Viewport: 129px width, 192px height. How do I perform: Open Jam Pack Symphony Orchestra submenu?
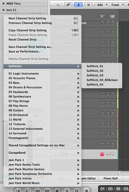(x=42, y=174)
